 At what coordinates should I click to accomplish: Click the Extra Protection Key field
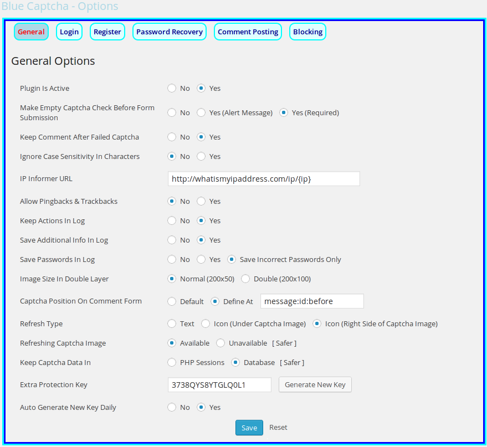tap(219, 385)
